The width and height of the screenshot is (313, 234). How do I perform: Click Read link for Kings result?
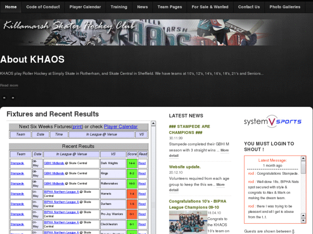click(x=142, y=173)
